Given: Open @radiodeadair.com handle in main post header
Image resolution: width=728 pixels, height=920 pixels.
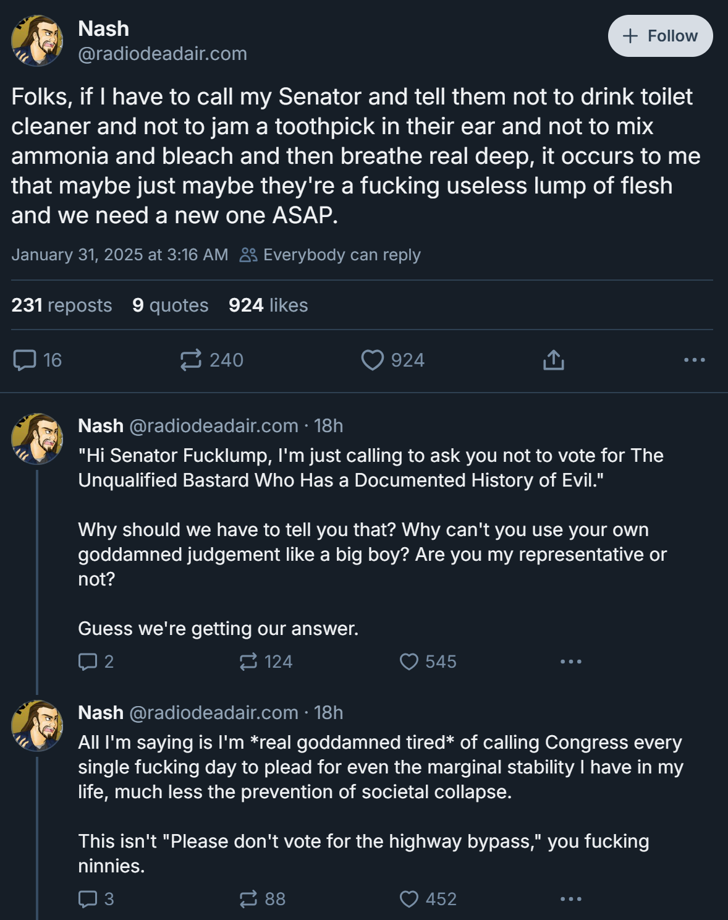Looking at the screenshot, I should tap(163, 54).
